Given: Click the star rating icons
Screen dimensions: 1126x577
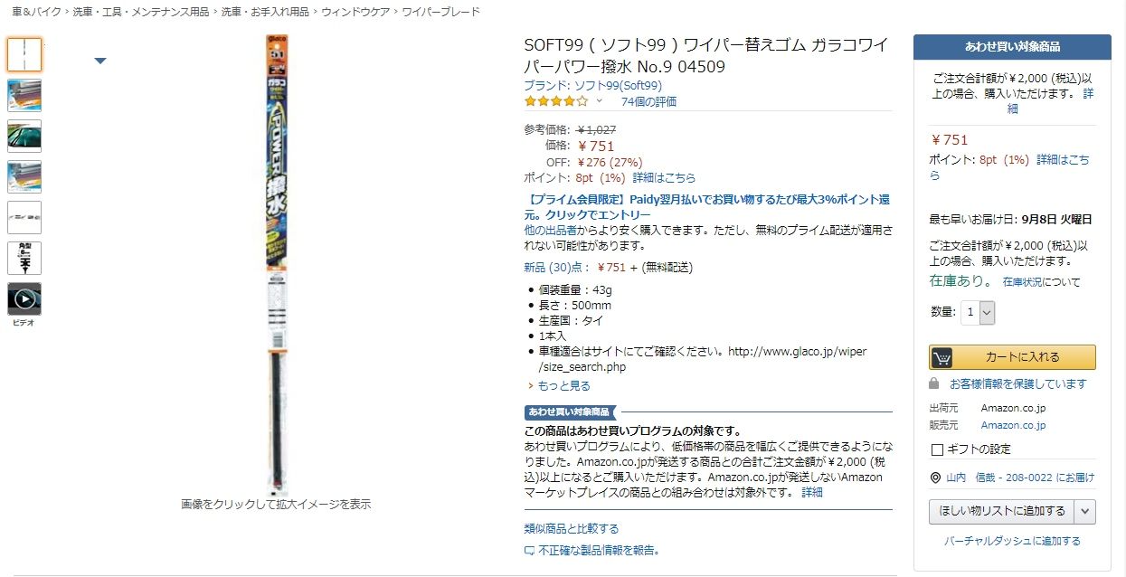Looking at the screenshot, I should coord(555,101).
